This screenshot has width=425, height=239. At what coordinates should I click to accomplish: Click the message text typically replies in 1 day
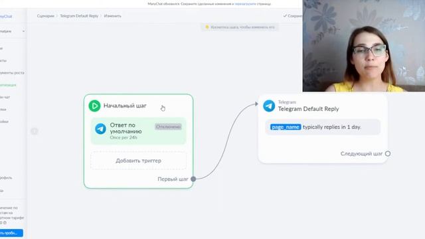332,127
